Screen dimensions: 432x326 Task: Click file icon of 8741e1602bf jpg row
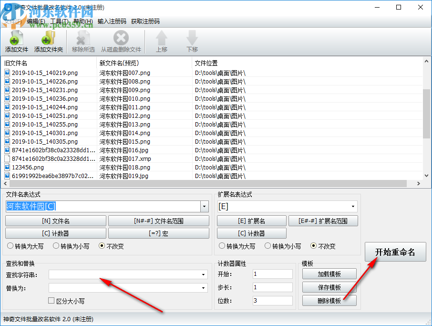click(7, 150)
